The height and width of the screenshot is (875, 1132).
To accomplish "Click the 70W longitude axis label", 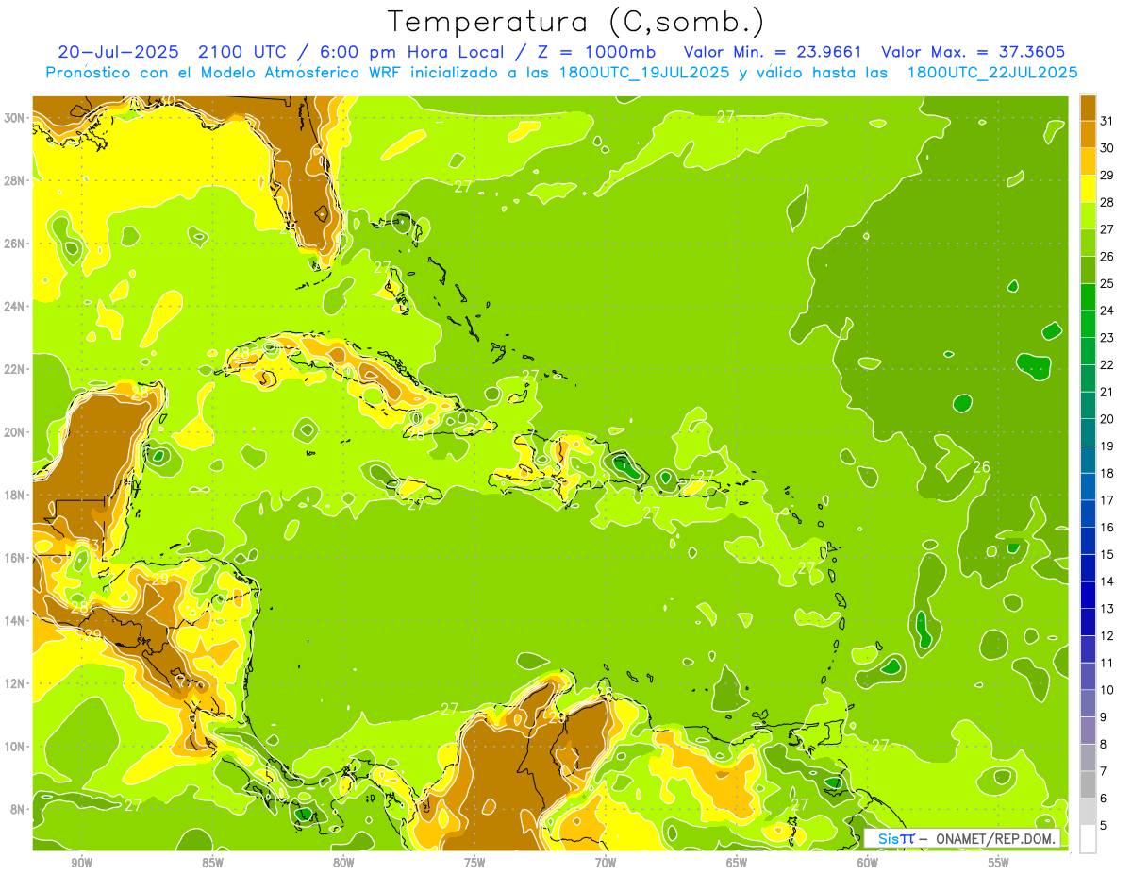I will click(x=606, y=864).
